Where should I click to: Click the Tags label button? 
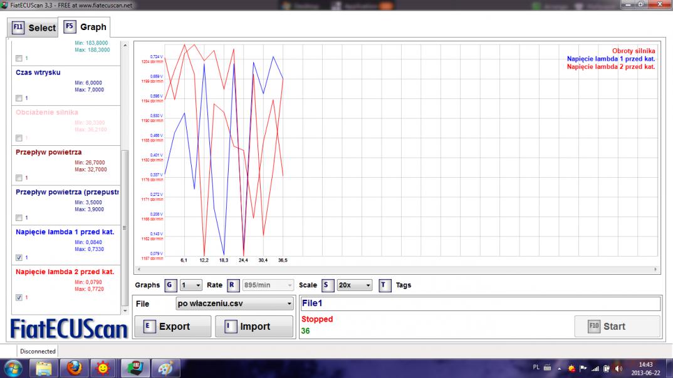[403, 285]
